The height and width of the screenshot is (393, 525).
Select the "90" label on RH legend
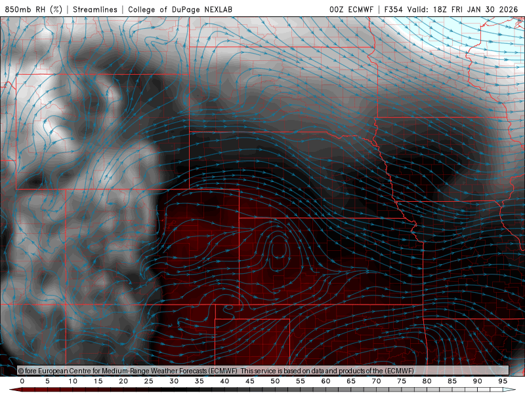click(x=478, y=381)
